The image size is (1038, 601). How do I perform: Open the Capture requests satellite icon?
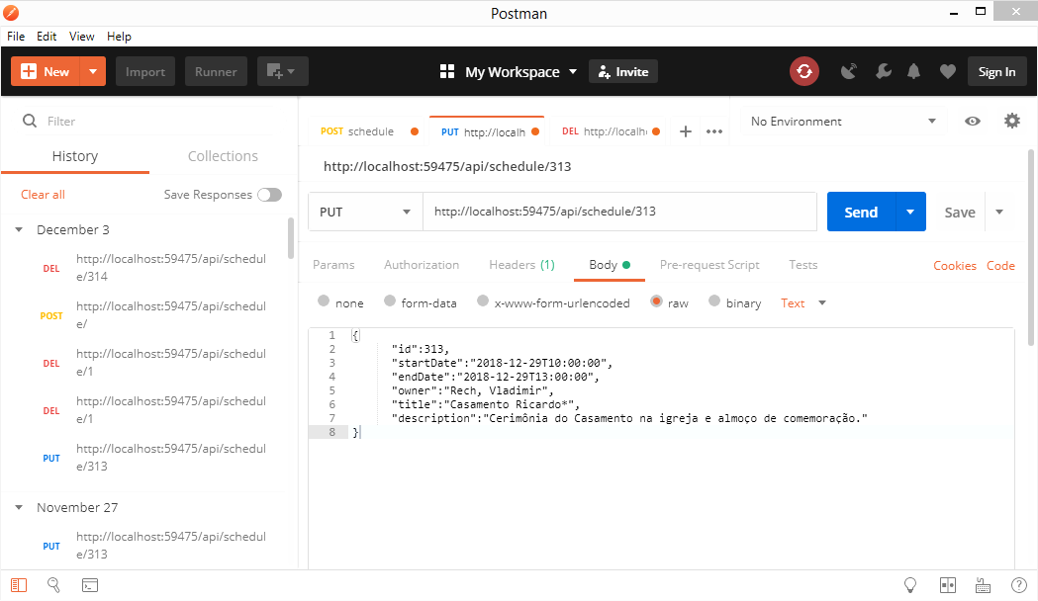coord(848,70)
